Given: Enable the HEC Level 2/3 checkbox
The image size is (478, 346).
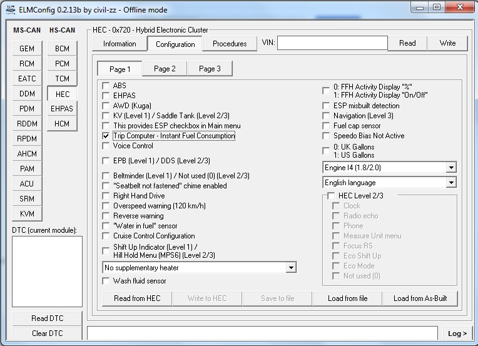Looking at the screenshot, I should point(332,196).
